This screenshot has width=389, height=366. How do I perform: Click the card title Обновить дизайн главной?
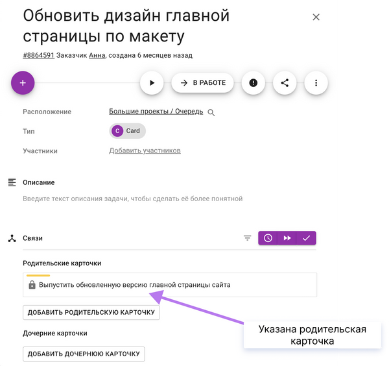point(126,26)
